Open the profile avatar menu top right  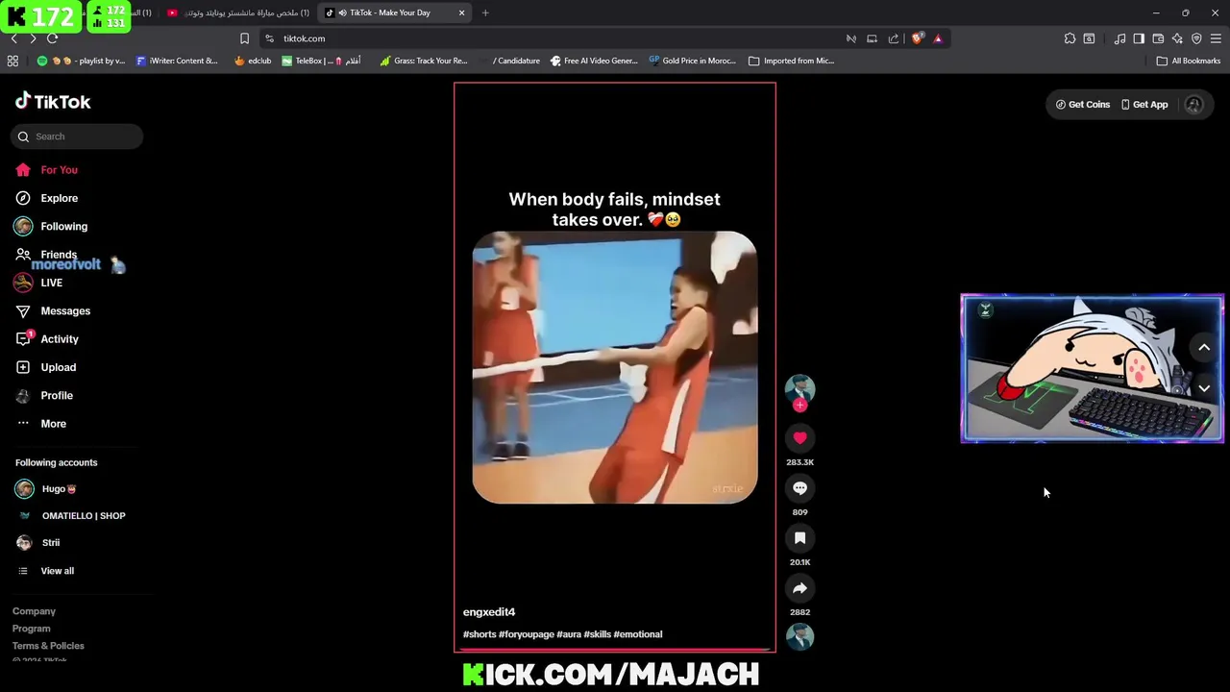point(1193,105)
